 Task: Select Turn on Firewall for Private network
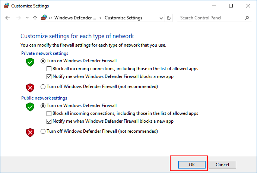[43, 61]
